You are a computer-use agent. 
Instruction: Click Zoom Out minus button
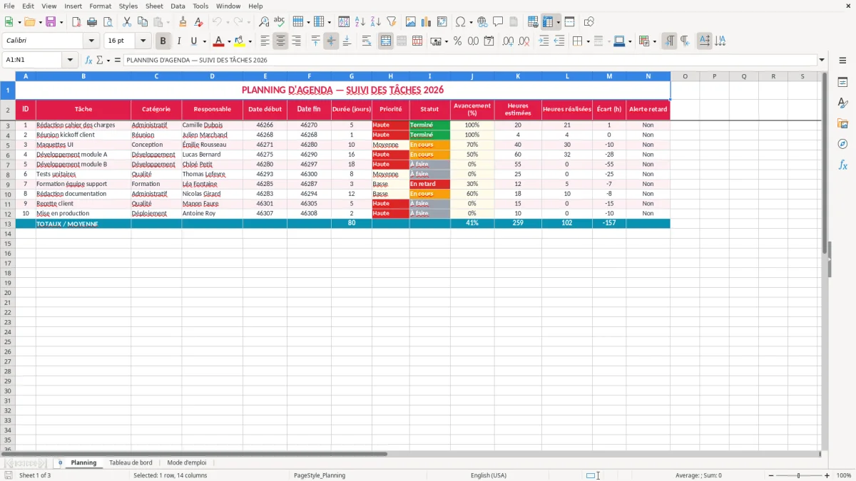tap(770, 475)
